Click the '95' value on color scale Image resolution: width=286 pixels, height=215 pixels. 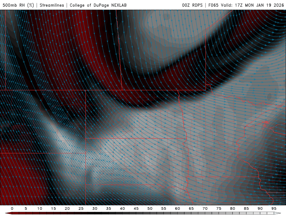pos(274,209)
